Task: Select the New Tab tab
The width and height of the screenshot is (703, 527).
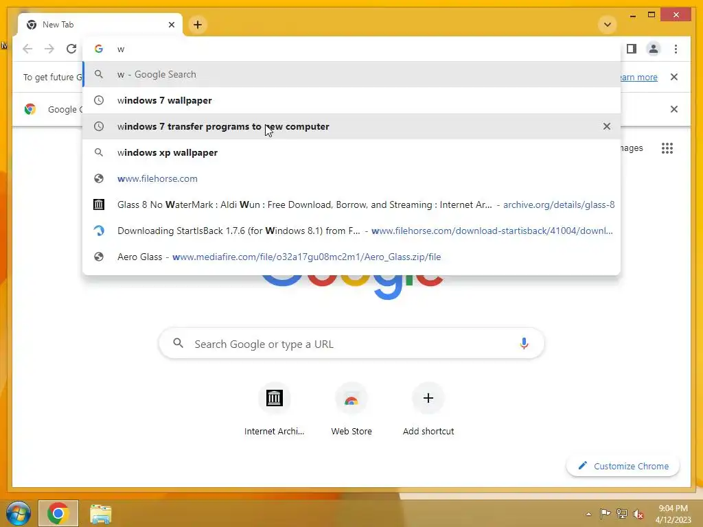Action: (100, 25)
